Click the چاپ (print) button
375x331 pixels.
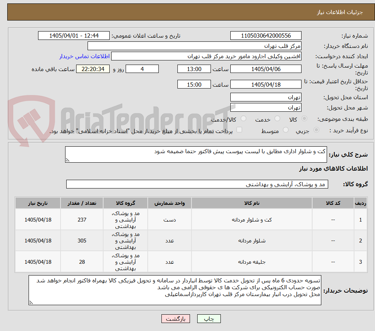tap(209, 319)
